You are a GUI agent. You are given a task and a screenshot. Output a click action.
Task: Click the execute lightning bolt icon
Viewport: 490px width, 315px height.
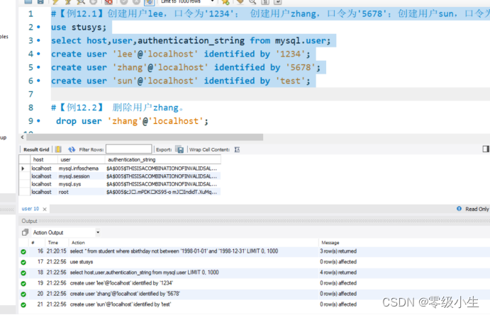55,1
